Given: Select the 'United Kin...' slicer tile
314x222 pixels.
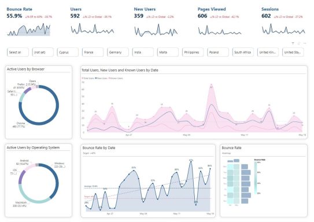Looking at the screenshot, I should tap(268, 52).
